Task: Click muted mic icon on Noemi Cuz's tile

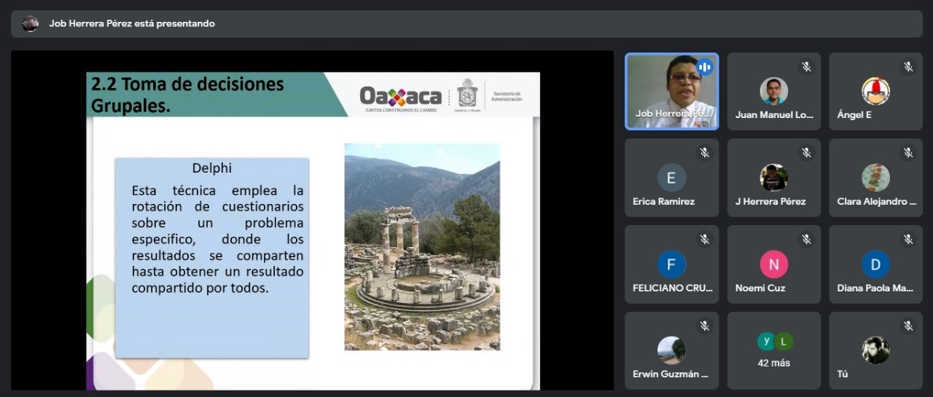Action: (x=806, y=239)
